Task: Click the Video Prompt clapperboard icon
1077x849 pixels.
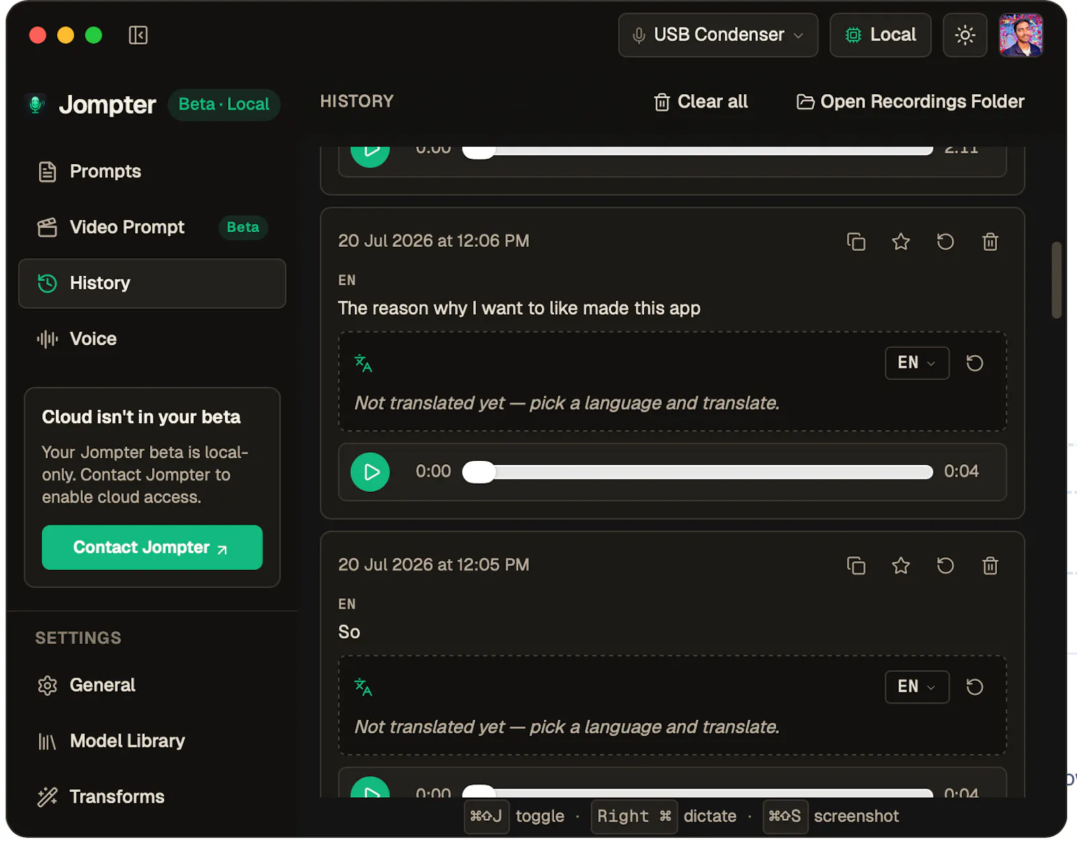Action: click(47, 227)
